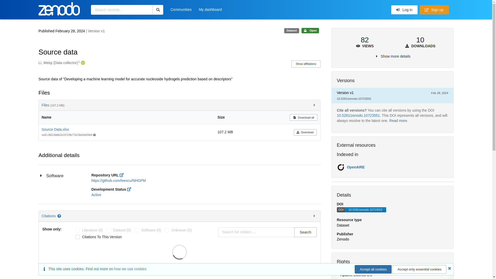Click the md5 checksum help icon
Screen dimensions: 496x279
click(95, 135)
